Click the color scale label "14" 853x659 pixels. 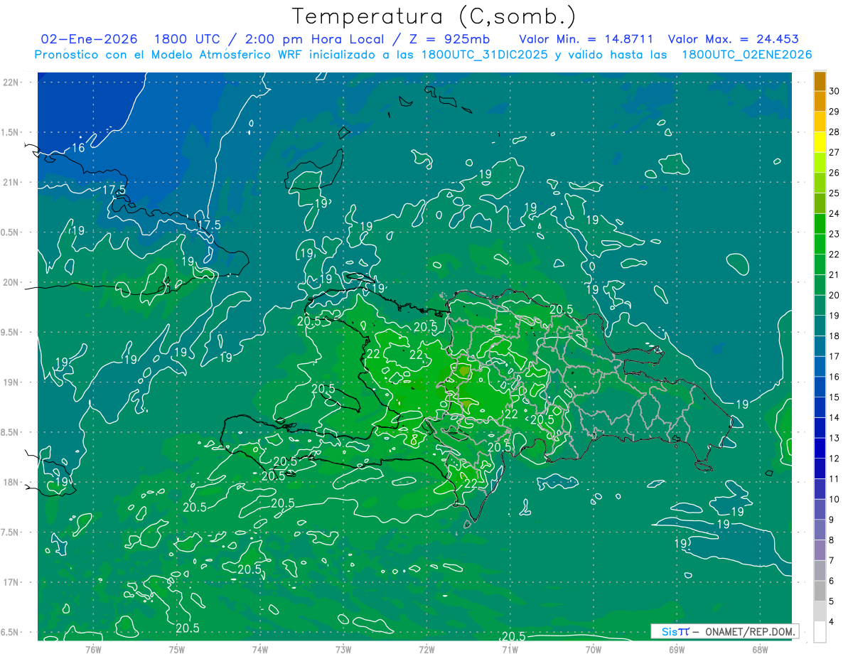click(835, 417)
